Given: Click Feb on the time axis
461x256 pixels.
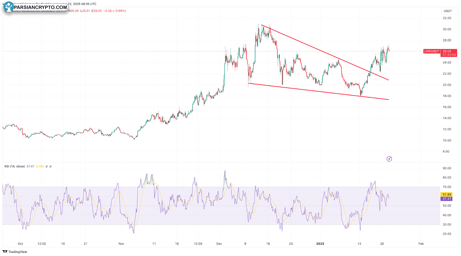Looking at the screenshot, I should [421, 244].
